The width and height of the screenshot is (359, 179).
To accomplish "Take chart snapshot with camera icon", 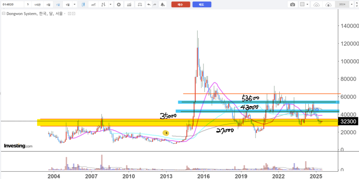I will [x=292, y=4].
